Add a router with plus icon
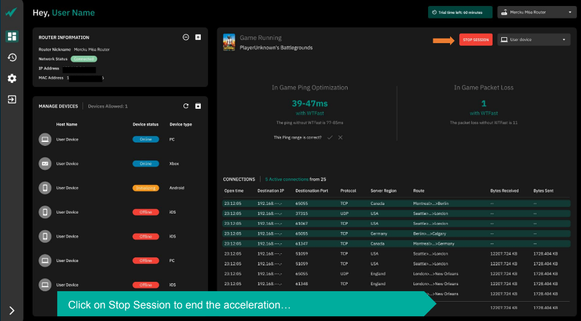The image size is (581, 321). (197, 37)
